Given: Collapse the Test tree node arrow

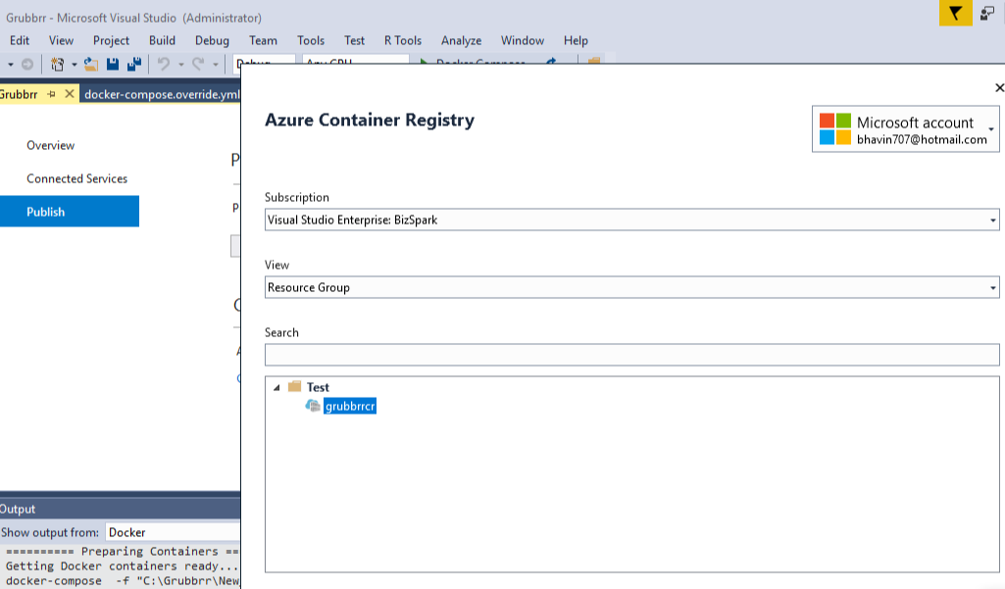Looking at the screenshot, I should pyautogui.click(x=276, y=388).
